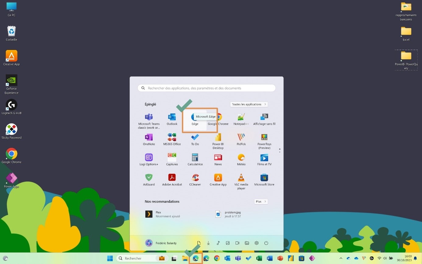Launch PowerToys (Preview)
The width and height of the screenshot is (422, 264).
[x=264, y=141]
